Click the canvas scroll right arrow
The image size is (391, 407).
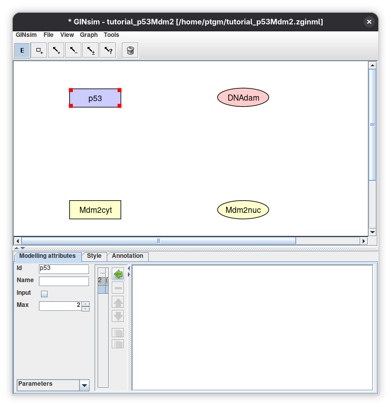coord(364,241)
